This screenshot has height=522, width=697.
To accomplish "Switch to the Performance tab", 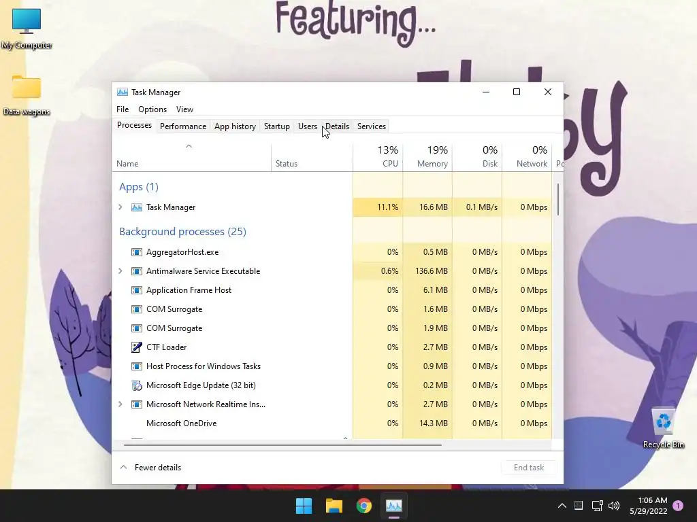I will click(183, 126).
